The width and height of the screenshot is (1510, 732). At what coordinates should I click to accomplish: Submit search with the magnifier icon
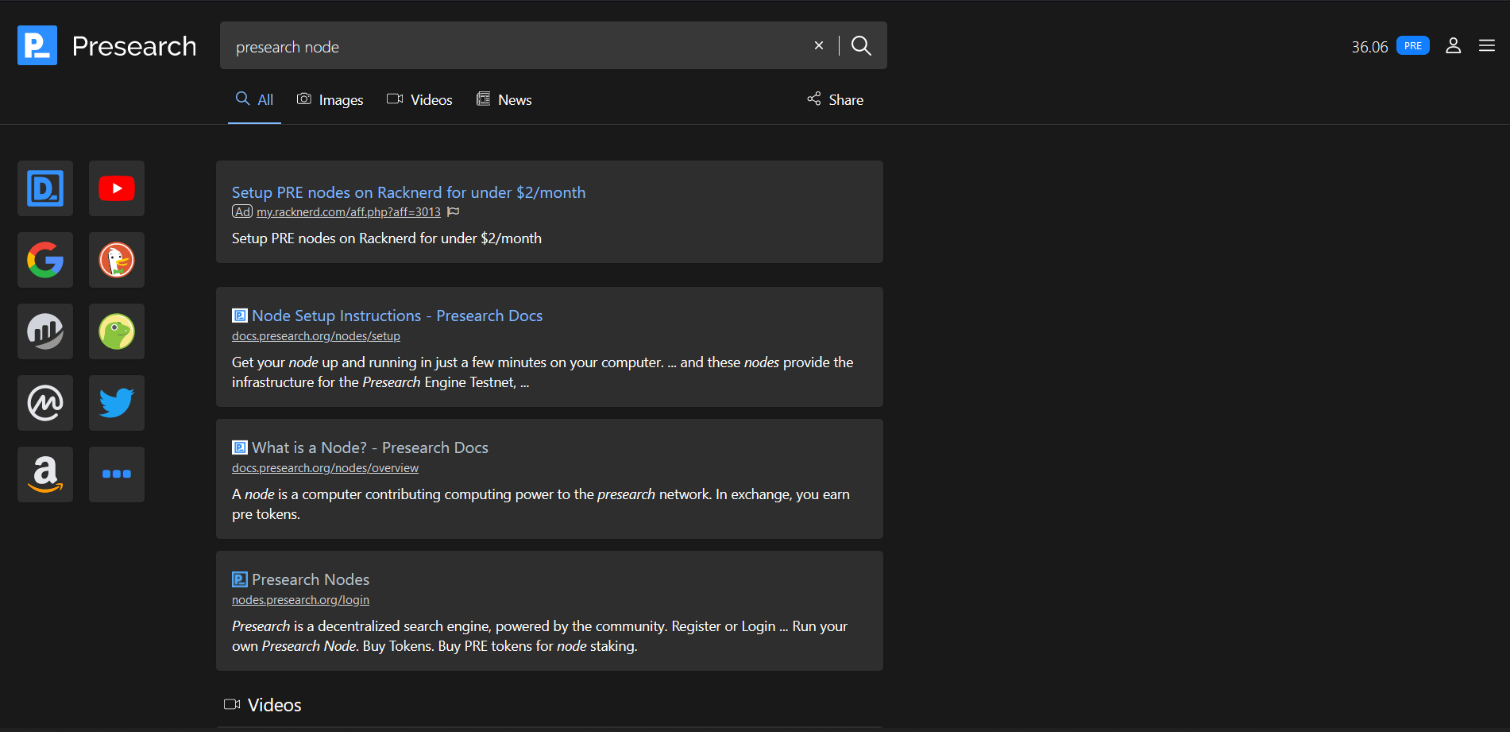click(x=861, y=45)
